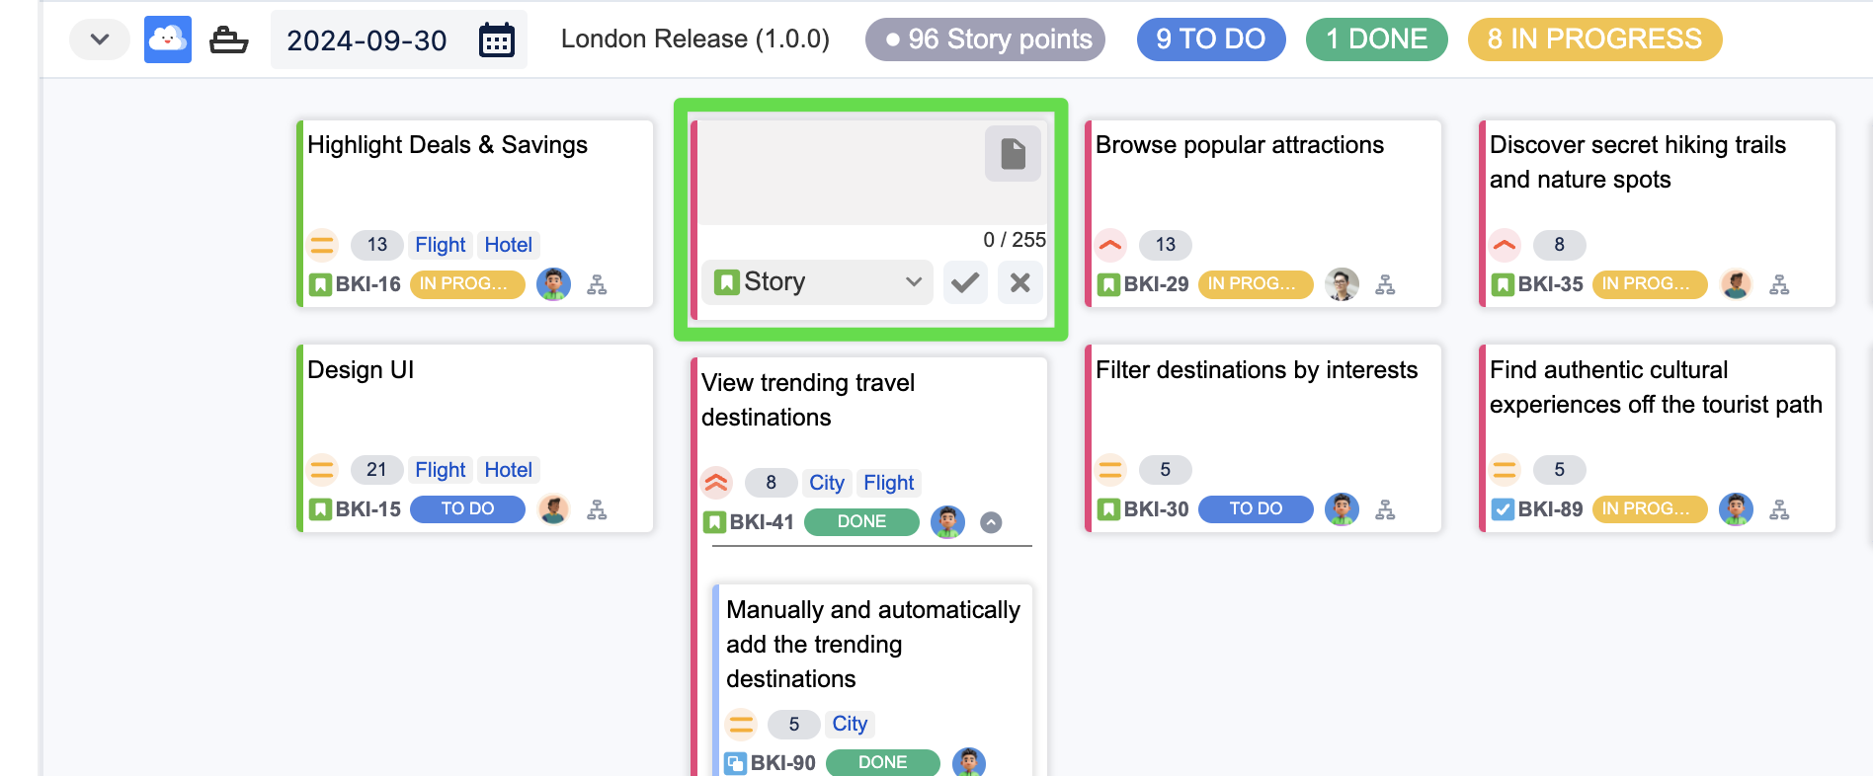Open the calendar date picker
The width and height of the screenshot is (1873, 776).
[x=496, y=40]
